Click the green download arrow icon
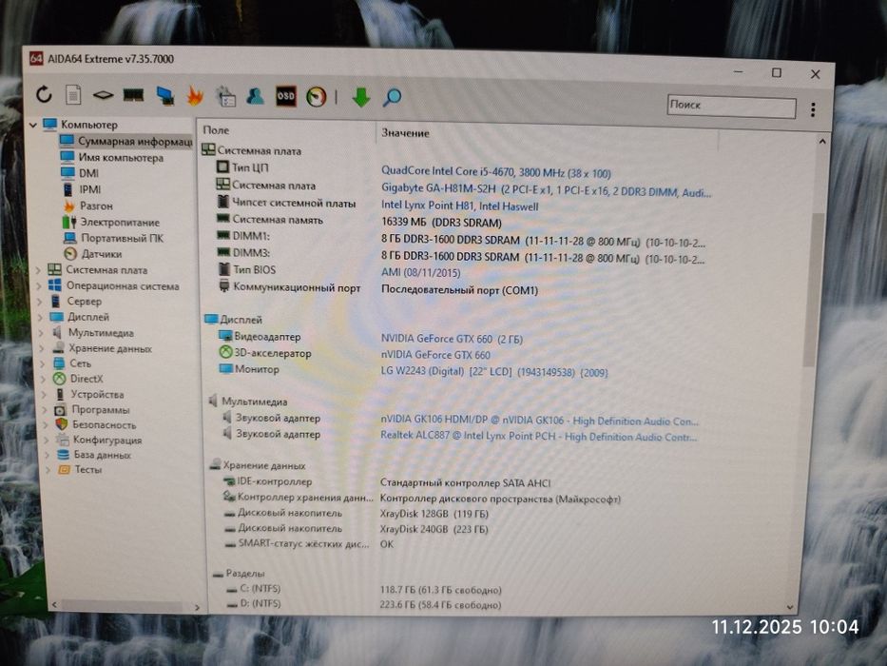This screenshot has width=887, height=666. 361,97
